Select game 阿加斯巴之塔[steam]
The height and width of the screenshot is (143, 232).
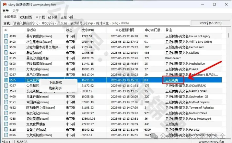point(41,108)
